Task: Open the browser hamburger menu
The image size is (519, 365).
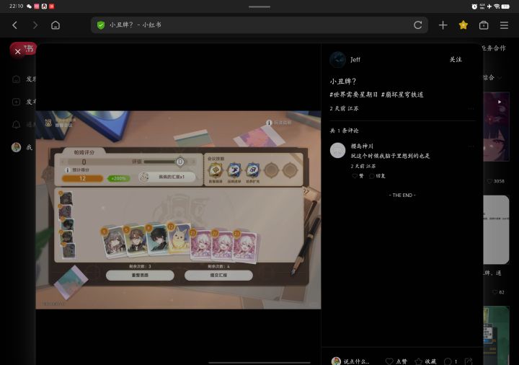Action: (504, 25)
